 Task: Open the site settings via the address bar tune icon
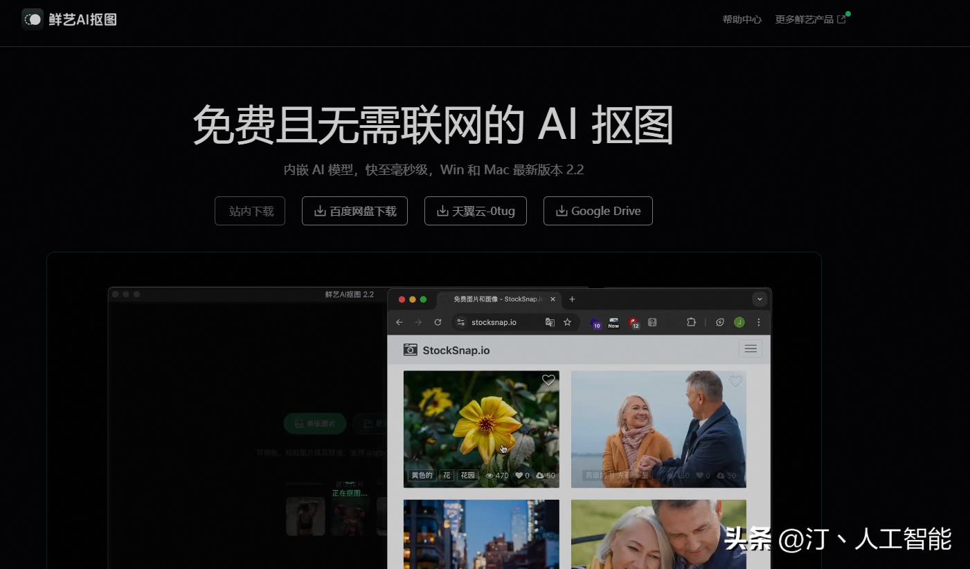[x=460, y=321]
